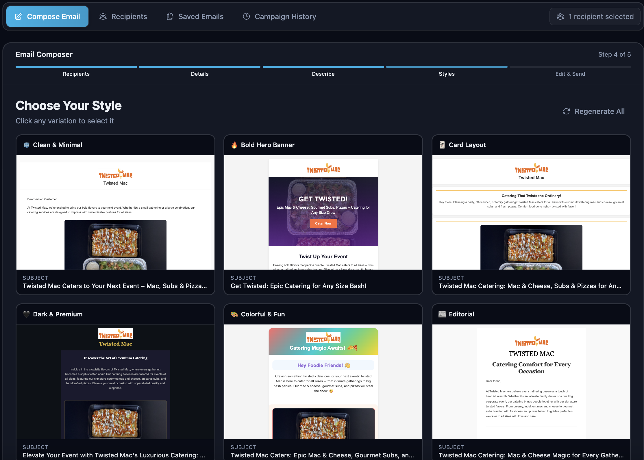Click the Twisted Mac logo in Editorial preview

[x=531, y=342]
